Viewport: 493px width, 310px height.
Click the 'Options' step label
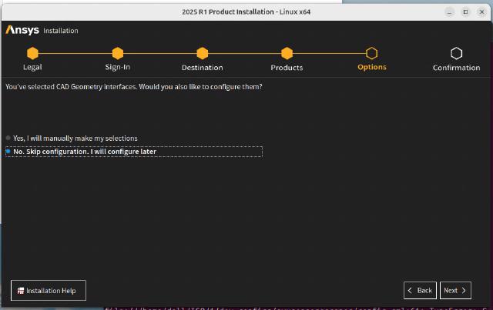click(371, 67)
